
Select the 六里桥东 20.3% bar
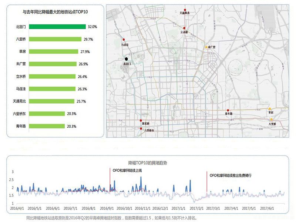click(47, 114)
